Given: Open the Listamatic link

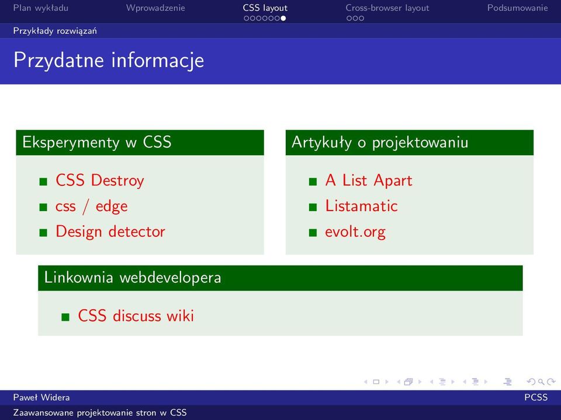Looking at the screenshot, I should tap(361, 206).
